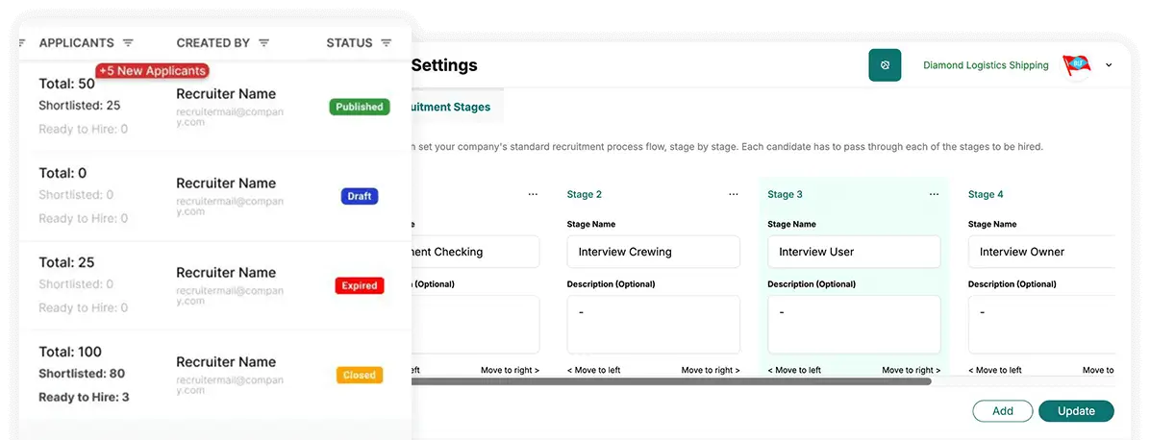
Task: Click the horizontal scrollbar under the stages
Action: coord(671,381)
